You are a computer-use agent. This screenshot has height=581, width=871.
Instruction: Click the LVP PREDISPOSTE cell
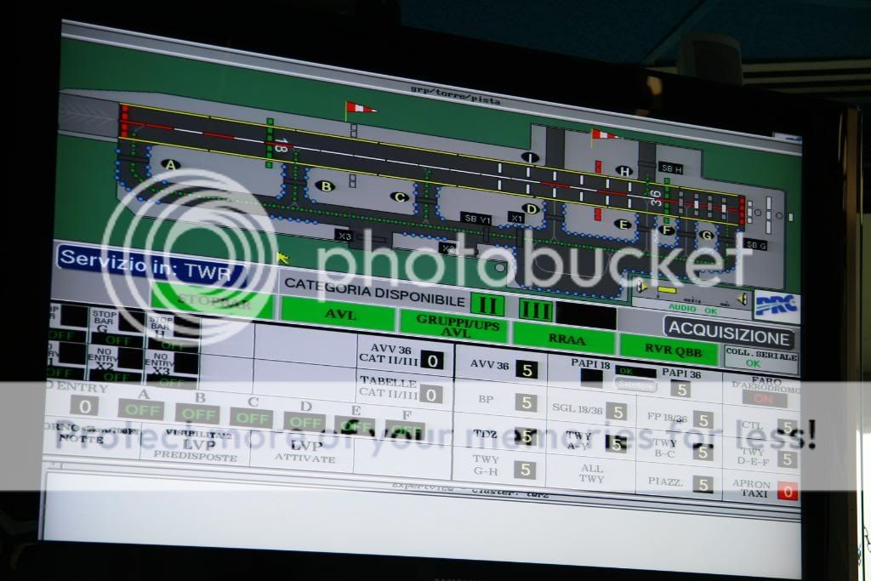tap(196, 444)
